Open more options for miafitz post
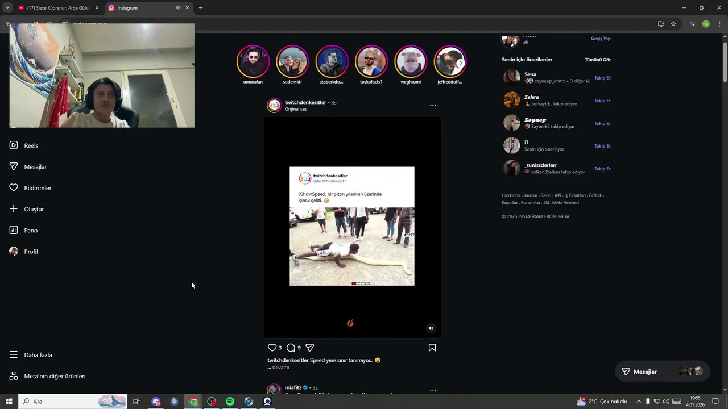The image size is (728, 409). [433, 391]
